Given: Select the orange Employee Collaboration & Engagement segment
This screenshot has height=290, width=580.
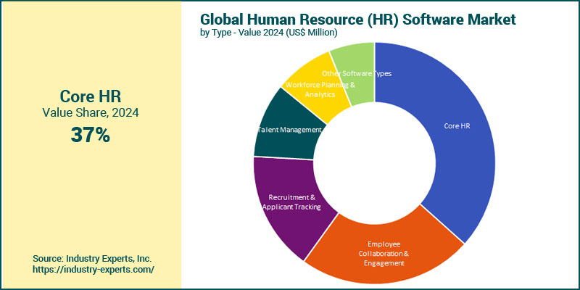Looking at the screenshot, I should click(383, 254).
